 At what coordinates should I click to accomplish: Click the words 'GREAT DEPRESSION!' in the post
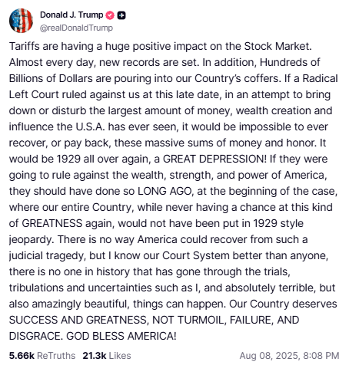pos(214,159)
